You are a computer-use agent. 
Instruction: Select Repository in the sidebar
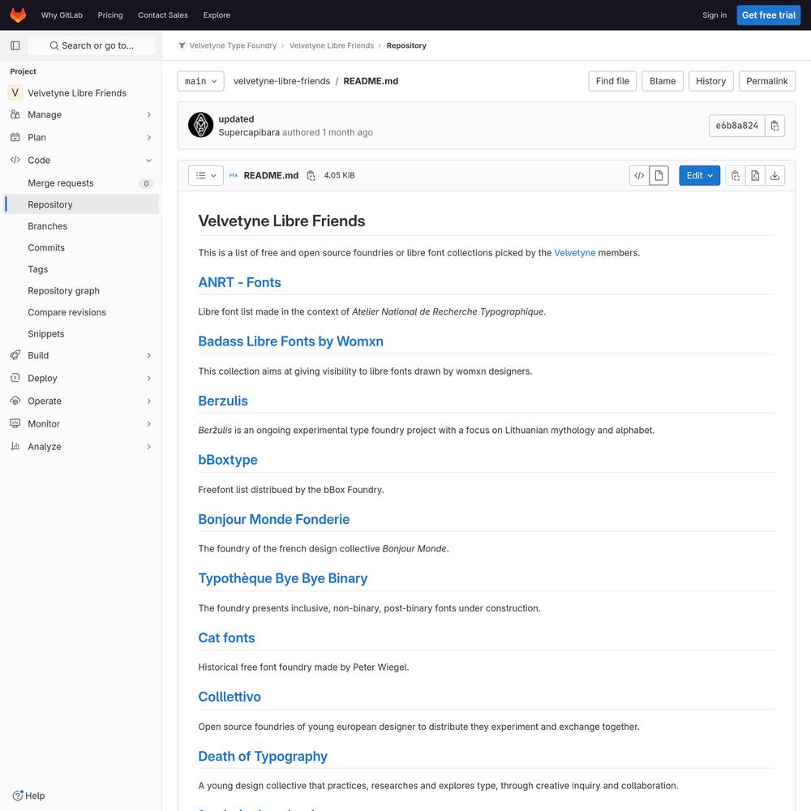81,204
